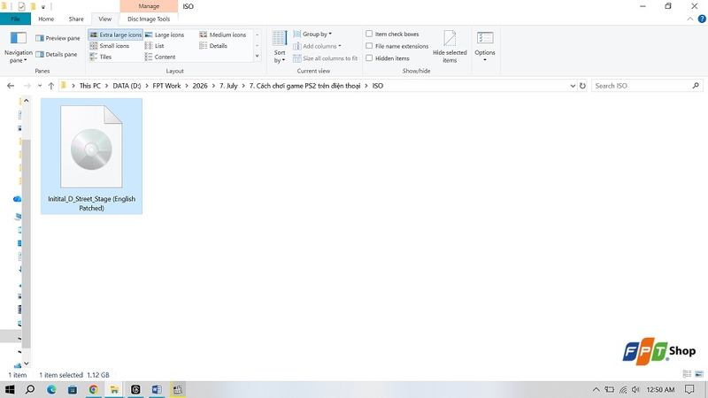Open File Explorer taskbar icon
Image resolution: width=708 pixels, height=398 pixels.
tap(114, 389)
